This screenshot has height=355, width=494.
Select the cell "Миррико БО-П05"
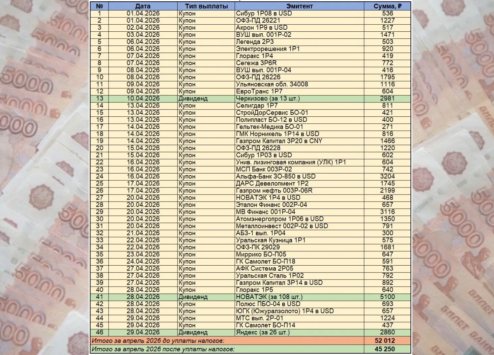pos(299,254)
